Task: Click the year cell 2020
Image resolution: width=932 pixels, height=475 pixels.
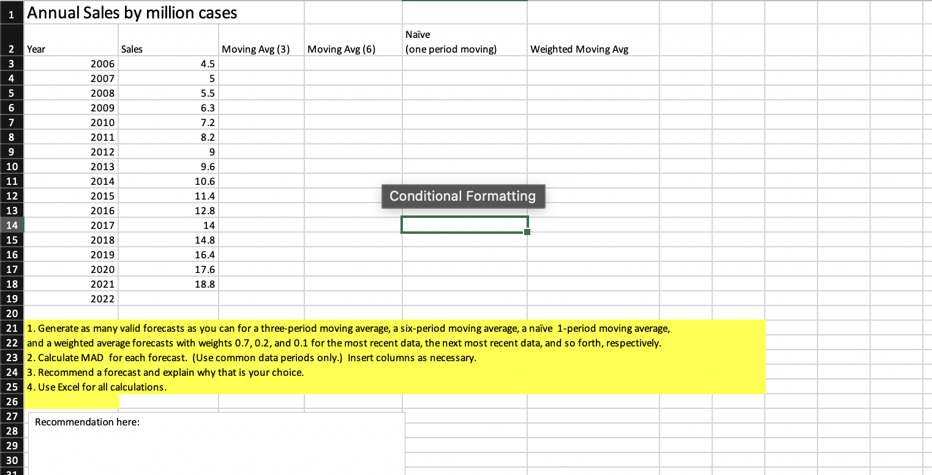Action: [71, 269]
